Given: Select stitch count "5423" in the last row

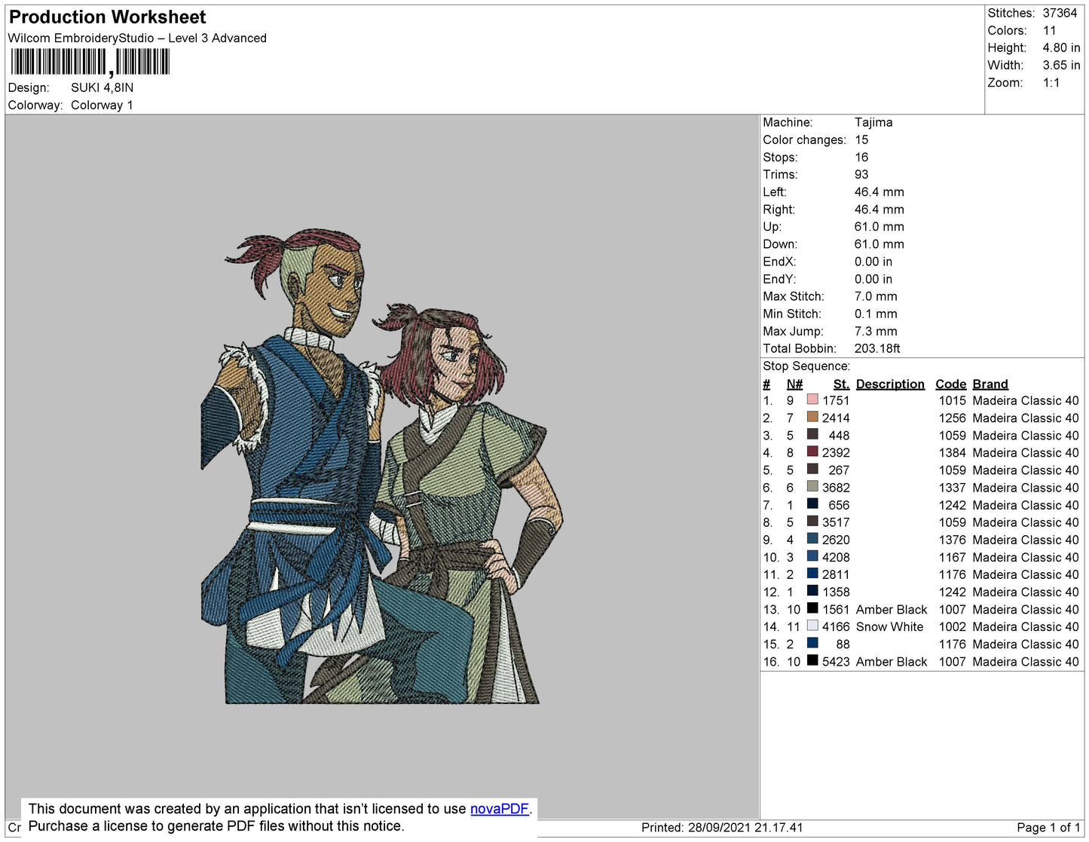Looking at the screenshot, I should point(836,661).
